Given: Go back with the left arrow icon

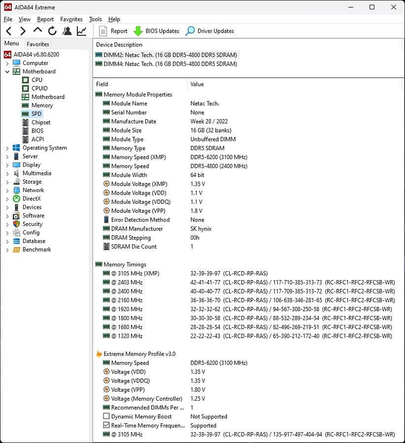Looking at the screenshot, I should (9, 31).
